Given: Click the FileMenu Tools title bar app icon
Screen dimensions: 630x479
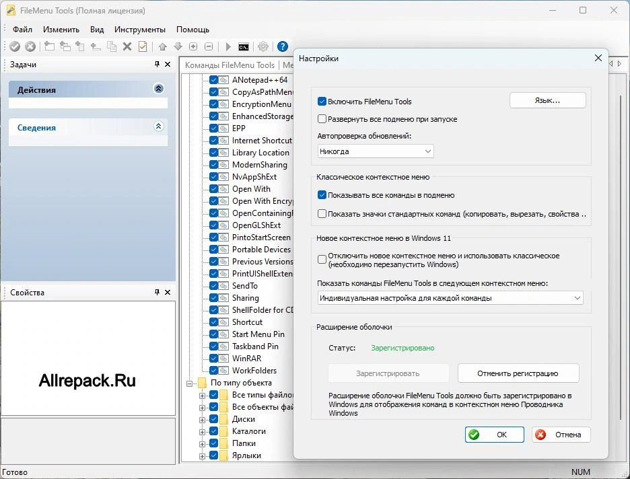Looking at the screenshot, I should 11,11.
